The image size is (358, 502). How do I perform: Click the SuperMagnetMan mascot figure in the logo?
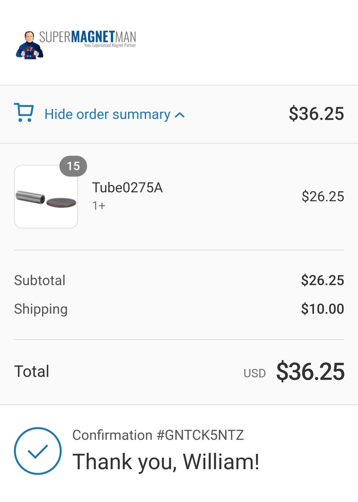coord(28,45)
